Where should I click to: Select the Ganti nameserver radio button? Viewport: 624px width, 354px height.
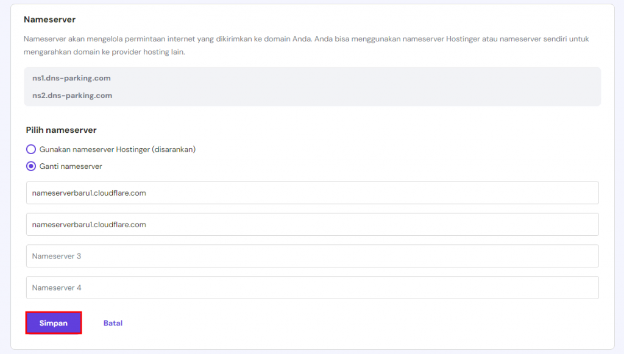tap(31, 166)
